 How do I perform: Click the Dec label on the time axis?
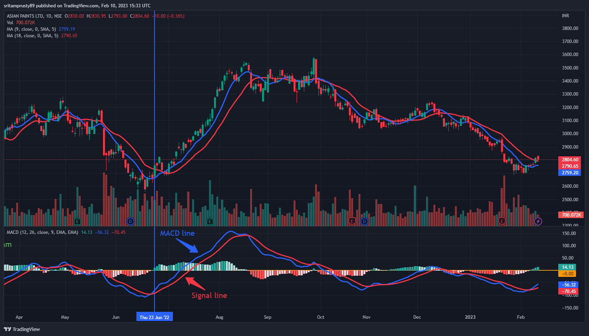(x=417, y=317)
